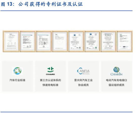Click the 倡议组织成员 text line
This screenshot has height=113, width=136.
[116, 85]
